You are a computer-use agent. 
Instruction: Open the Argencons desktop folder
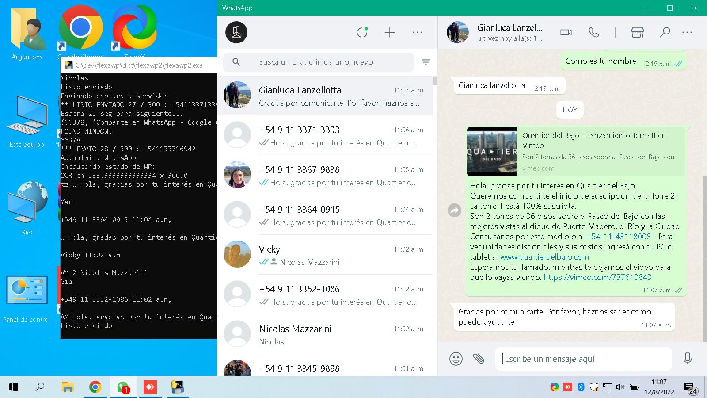pyautogui.click(x=27, y=34)
